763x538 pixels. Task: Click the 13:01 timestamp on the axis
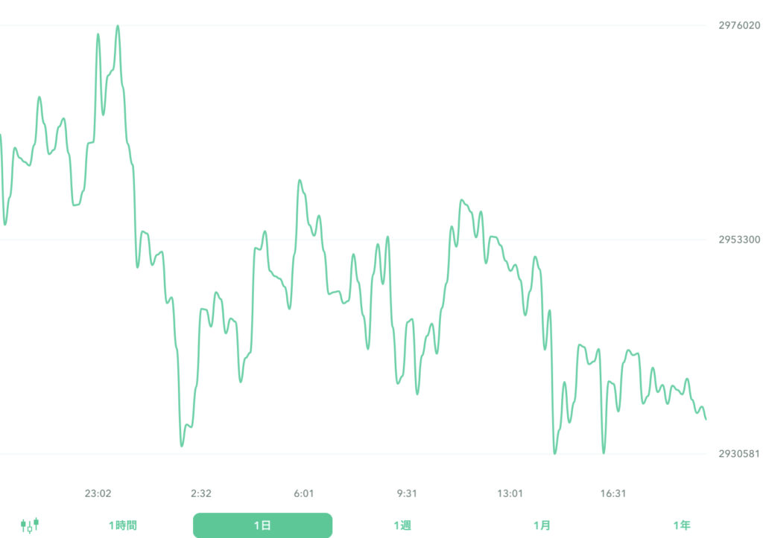pyautogui.click(x=513, y=493)
